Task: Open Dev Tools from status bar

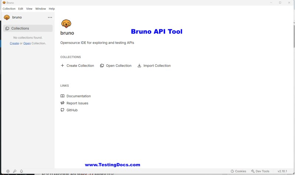Action: [x=260, y=171]
